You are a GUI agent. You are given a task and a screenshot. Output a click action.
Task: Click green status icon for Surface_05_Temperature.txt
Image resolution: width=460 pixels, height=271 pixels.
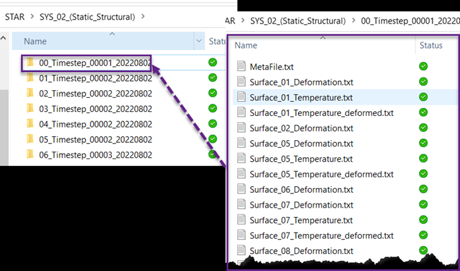coord(423,159)
